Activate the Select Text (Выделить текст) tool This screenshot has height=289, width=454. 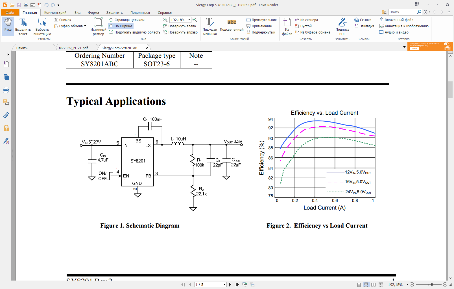click(x=23, y=26)
